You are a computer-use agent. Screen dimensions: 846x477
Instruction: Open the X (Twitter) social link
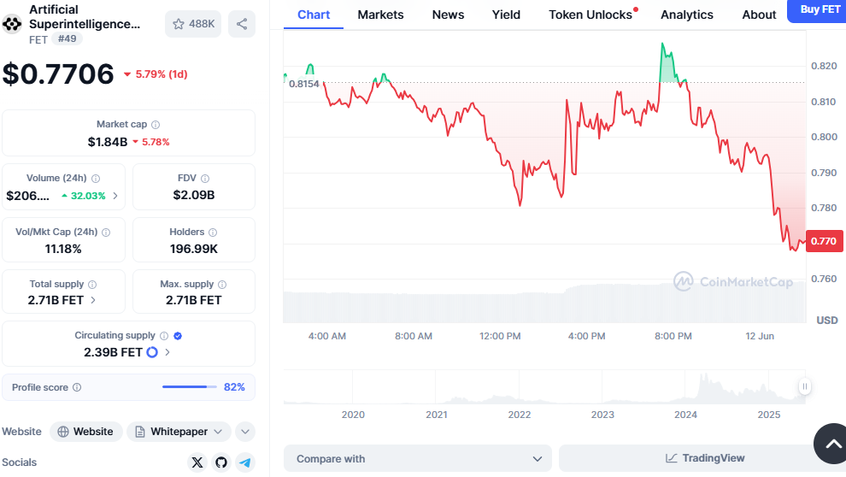click(x=197, y=462)
